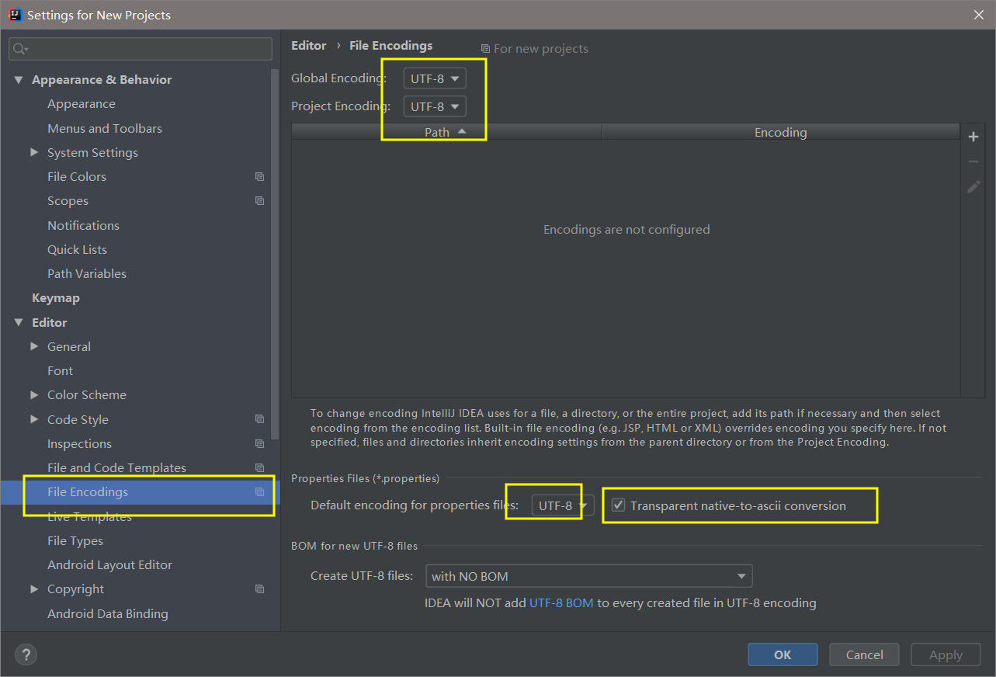Toggle Transparent native-to-ascii conversion checkbox
The height and width of the screenshot is (677, 996).
point(618,505)
